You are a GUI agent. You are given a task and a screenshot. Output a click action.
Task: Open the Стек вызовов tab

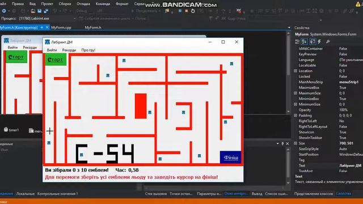pyautogui.click(x=156, y=194)
